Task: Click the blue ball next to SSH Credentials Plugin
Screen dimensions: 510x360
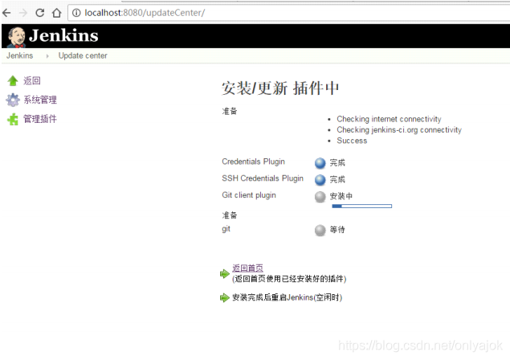Action: coord(320,180)
